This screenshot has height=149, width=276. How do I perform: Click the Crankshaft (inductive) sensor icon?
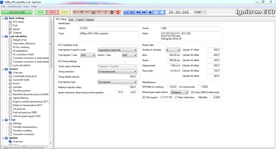tap(10, 76)
